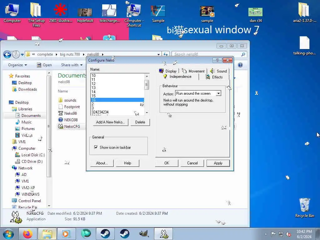Open the address bar history dropdown
Screen dimensions: 320x240
click(x=158, y=54)
